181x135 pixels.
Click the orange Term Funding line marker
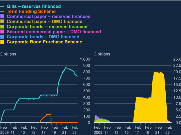(2, 11)
